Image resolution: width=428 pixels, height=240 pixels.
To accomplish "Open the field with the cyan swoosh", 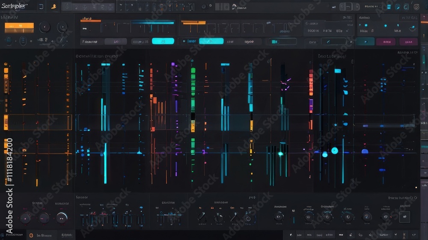I will [x=333, y=42].
